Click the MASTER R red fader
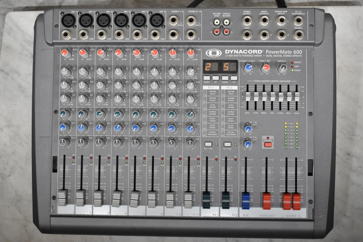This screenshot has height=242, width=363. coord(297,201)
